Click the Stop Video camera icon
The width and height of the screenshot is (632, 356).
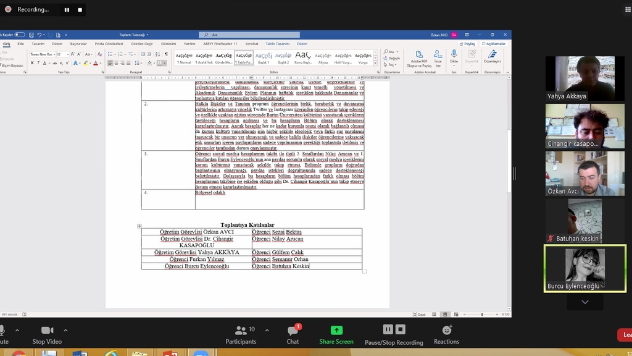pyautogui.click(x=47, y=331)
